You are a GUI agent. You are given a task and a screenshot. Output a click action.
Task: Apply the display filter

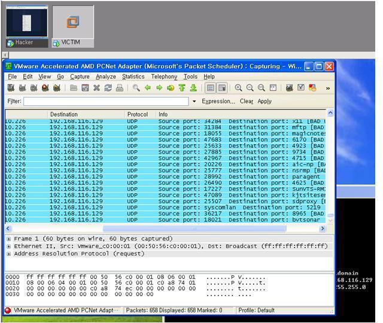click(265, 101)
